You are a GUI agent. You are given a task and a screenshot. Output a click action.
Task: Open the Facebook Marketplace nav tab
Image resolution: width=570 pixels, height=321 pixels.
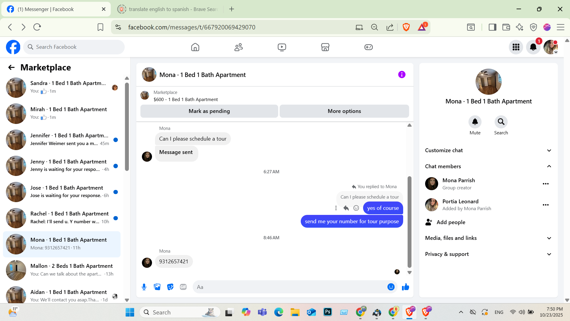point(325,47)
